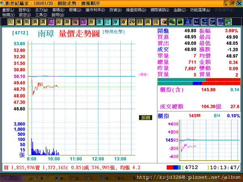243x182 pixels.
Task: Click the 昨量 value 7,697
Action: (x=190, y=68)
